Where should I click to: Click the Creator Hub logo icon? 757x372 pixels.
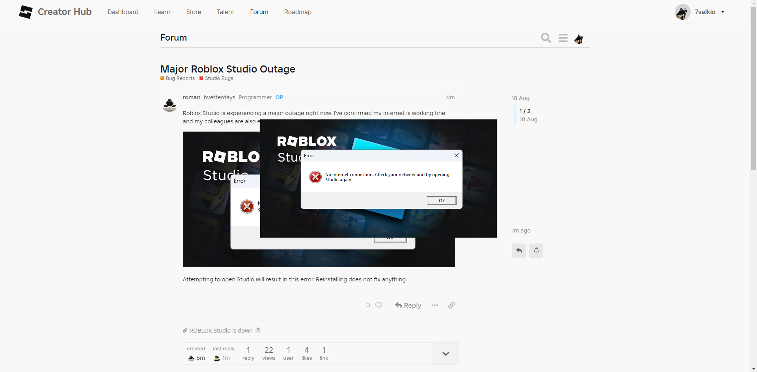click(x=26, y=12)
